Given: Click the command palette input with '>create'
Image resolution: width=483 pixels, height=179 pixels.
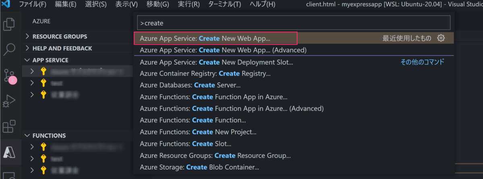Looking at the screenshot, I should (294, 23).
